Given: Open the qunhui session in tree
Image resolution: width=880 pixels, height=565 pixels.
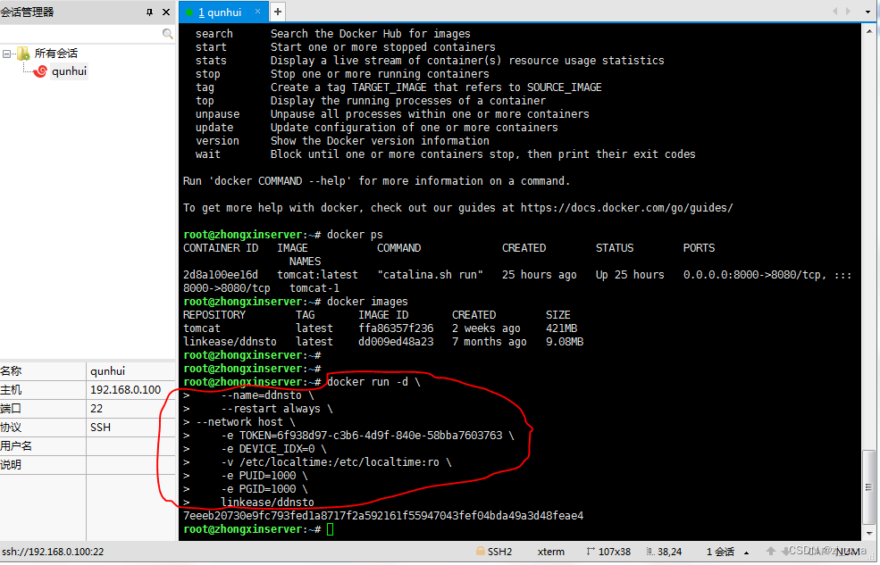Looking at the screenshot, I should (x=69, y=71).
